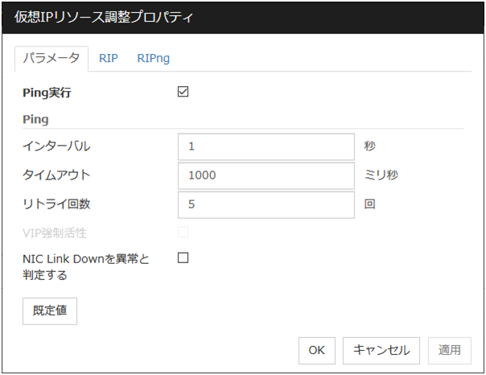The image size is (486, 375).
Task: Click the Ping実行 label text
Action: (x=47, y=93)
